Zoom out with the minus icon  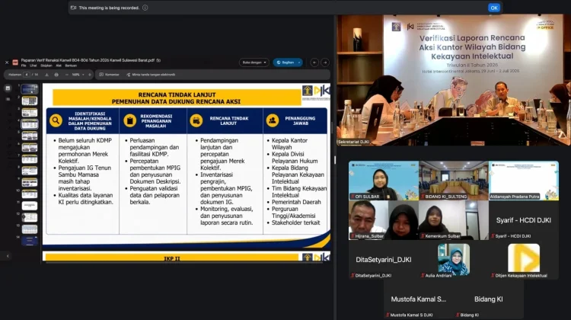tap(67, 75)
